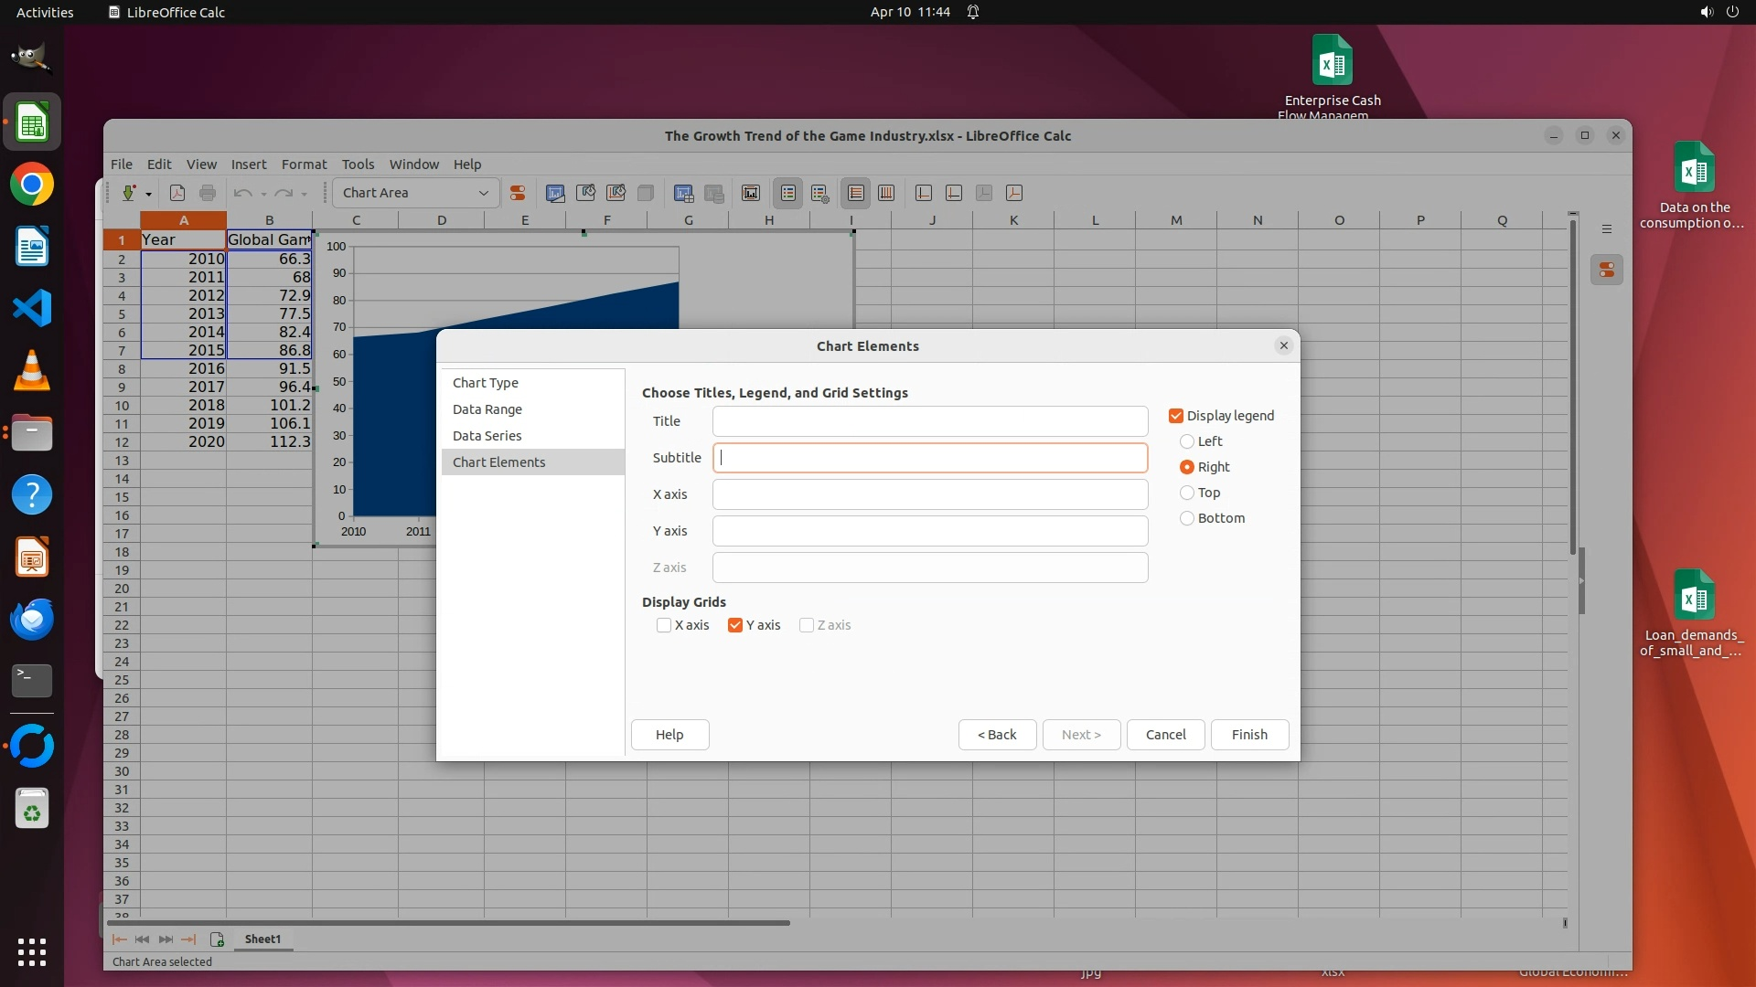Click the Format Selection toolbar icon
1756x987 pixels.
click(x=518, y=193)
